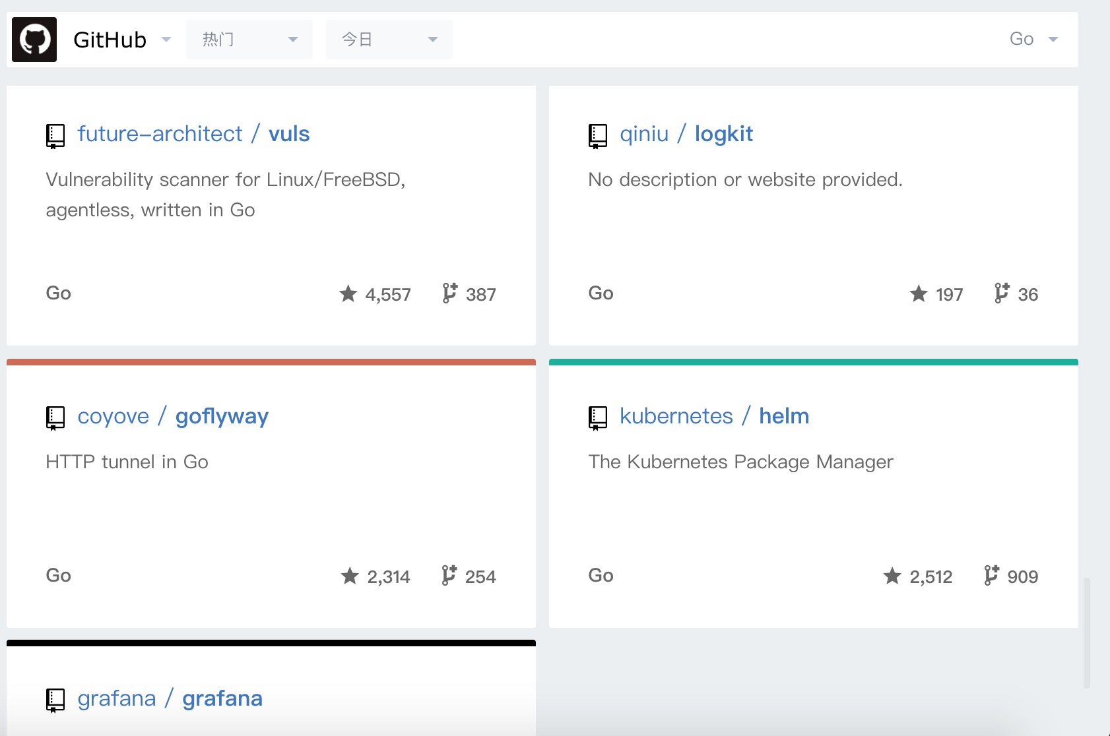Click the fork icon on the goflyway card
The height and width of the screenshot is (736, 1110).
(449, 575)
